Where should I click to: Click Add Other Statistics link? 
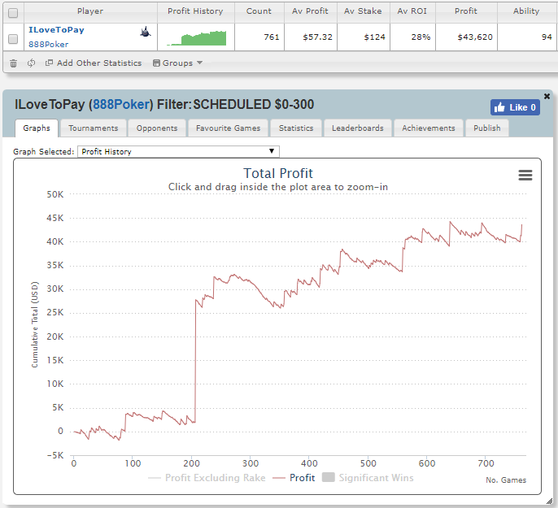(94, 63)
